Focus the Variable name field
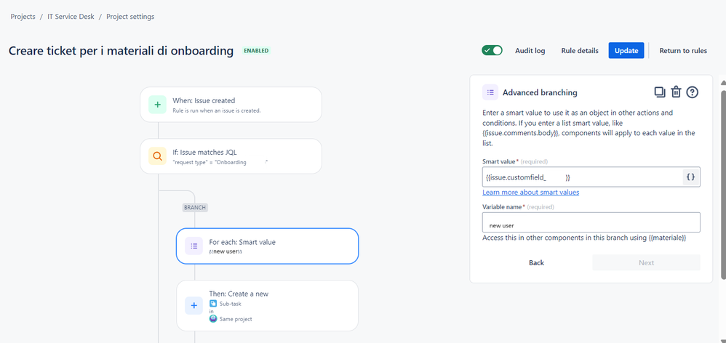 [x=591, y=222]
